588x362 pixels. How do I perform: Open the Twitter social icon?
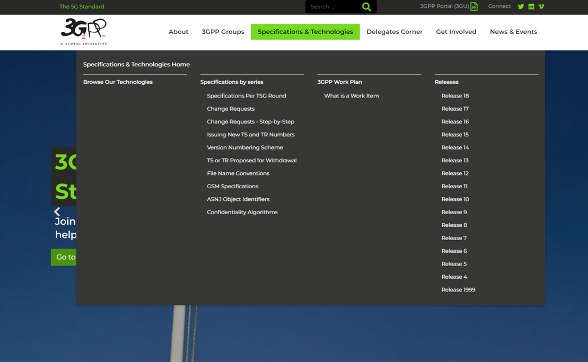[521, 6]
